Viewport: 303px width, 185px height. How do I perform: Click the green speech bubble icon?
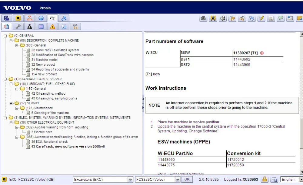tap(281, 18)
